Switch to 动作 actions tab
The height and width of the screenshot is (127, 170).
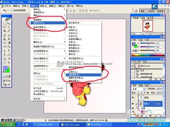[x=145, y=62]
